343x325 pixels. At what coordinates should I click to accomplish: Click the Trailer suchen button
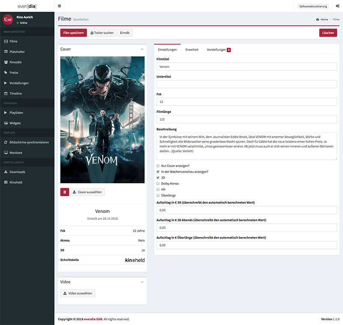(102, 33)
